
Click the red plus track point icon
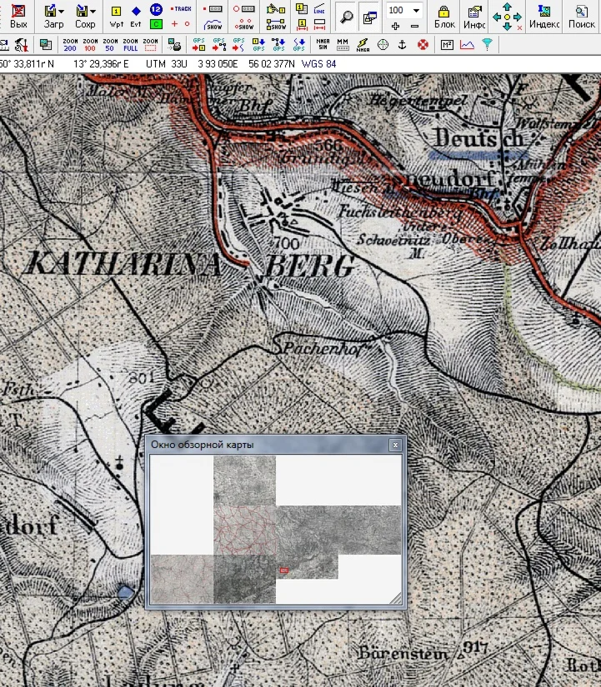click(174, 24)
